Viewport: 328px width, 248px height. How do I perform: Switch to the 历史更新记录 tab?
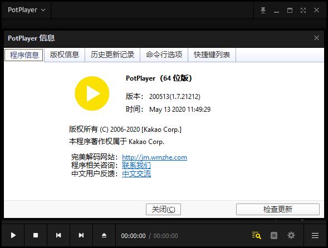point(112,54)
